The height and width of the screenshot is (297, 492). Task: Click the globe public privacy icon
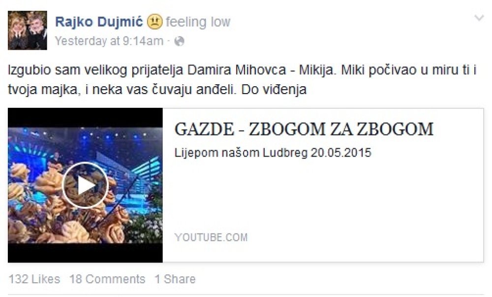pos(179,41)
